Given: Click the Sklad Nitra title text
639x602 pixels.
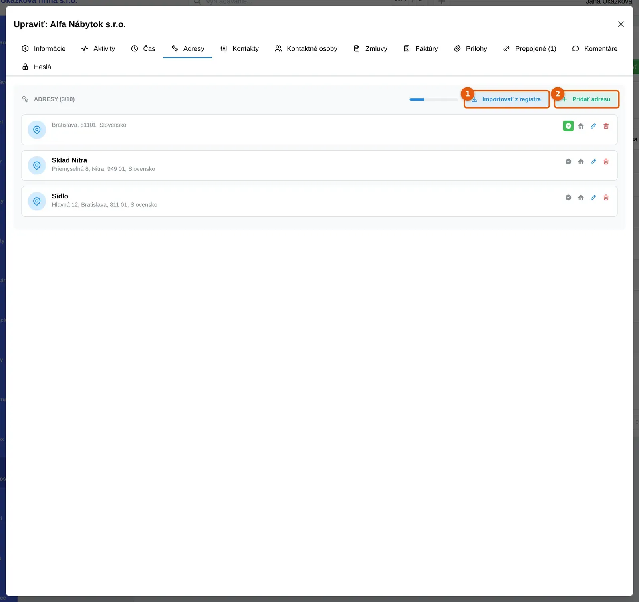Looking at the screenshot, I should [x=69, y=160].
